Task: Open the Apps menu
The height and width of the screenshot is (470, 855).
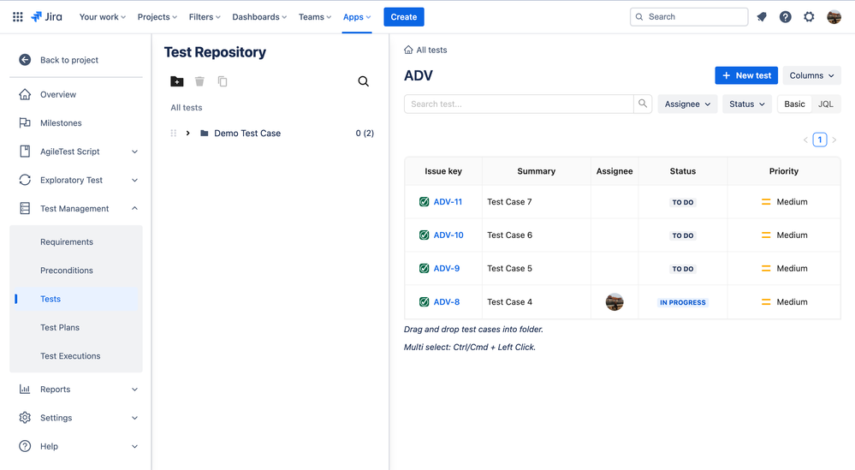Action: pyautogui.click(x=357, y=17)
